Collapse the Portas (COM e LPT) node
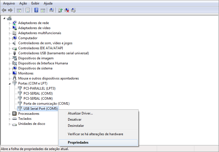 [10, 83]
